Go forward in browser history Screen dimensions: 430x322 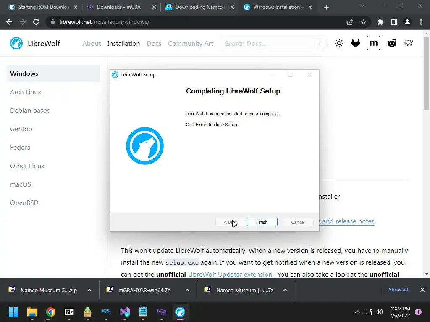pos(23,22)
